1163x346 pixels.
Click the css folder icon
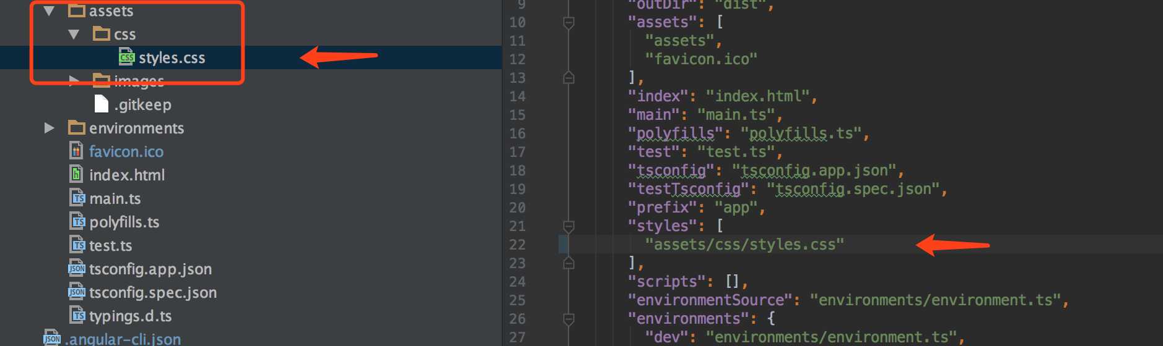coord(102,33)
